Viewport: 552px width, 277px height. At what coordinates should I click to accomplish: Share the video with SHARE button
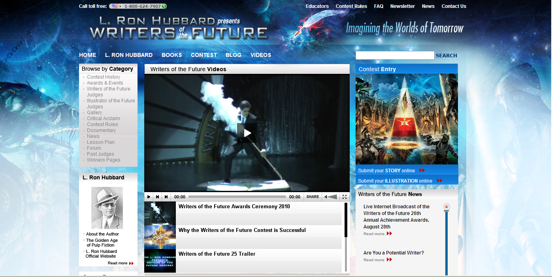pos(313,197)
